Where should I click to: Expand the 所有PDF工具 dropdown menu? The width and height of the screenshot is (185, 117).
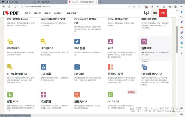[x=72, y=13]
